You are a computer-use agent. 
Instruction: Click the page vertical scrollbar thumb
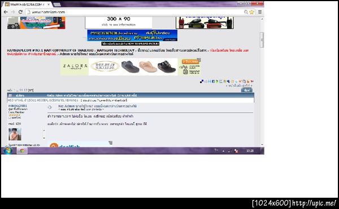tap(262, 40)
